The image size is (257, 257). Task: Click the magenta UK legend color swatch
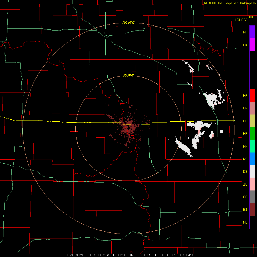252,45
